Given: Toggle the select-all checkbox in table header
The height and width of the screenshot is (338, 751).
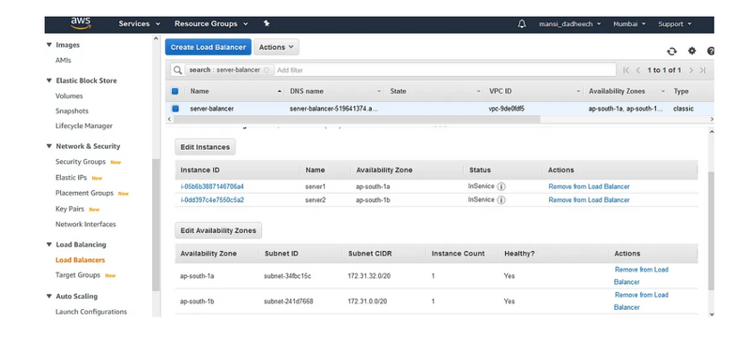Looking at the screenshot, I should tap(175, 91).
